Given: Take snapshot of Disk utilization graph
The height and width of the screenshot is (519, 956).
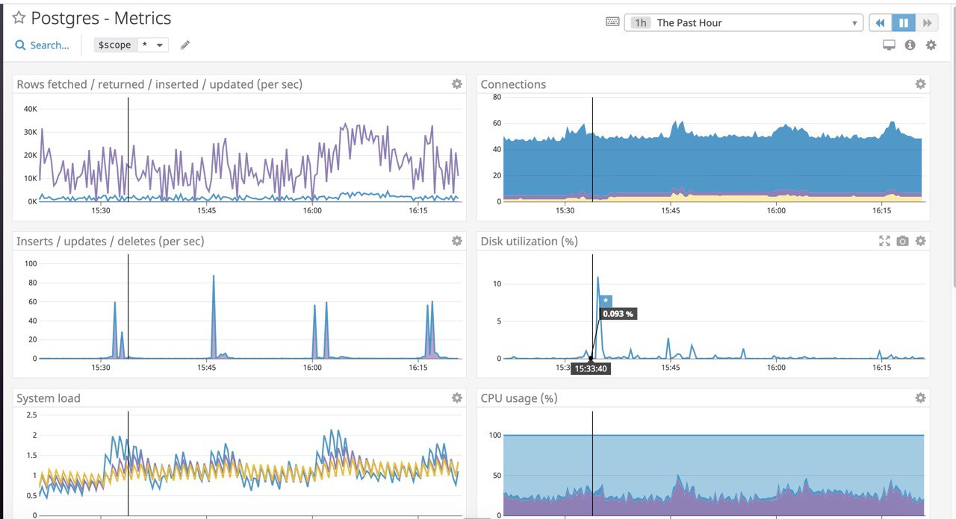Looking at the screenshot, I should (x=902, y=241).
